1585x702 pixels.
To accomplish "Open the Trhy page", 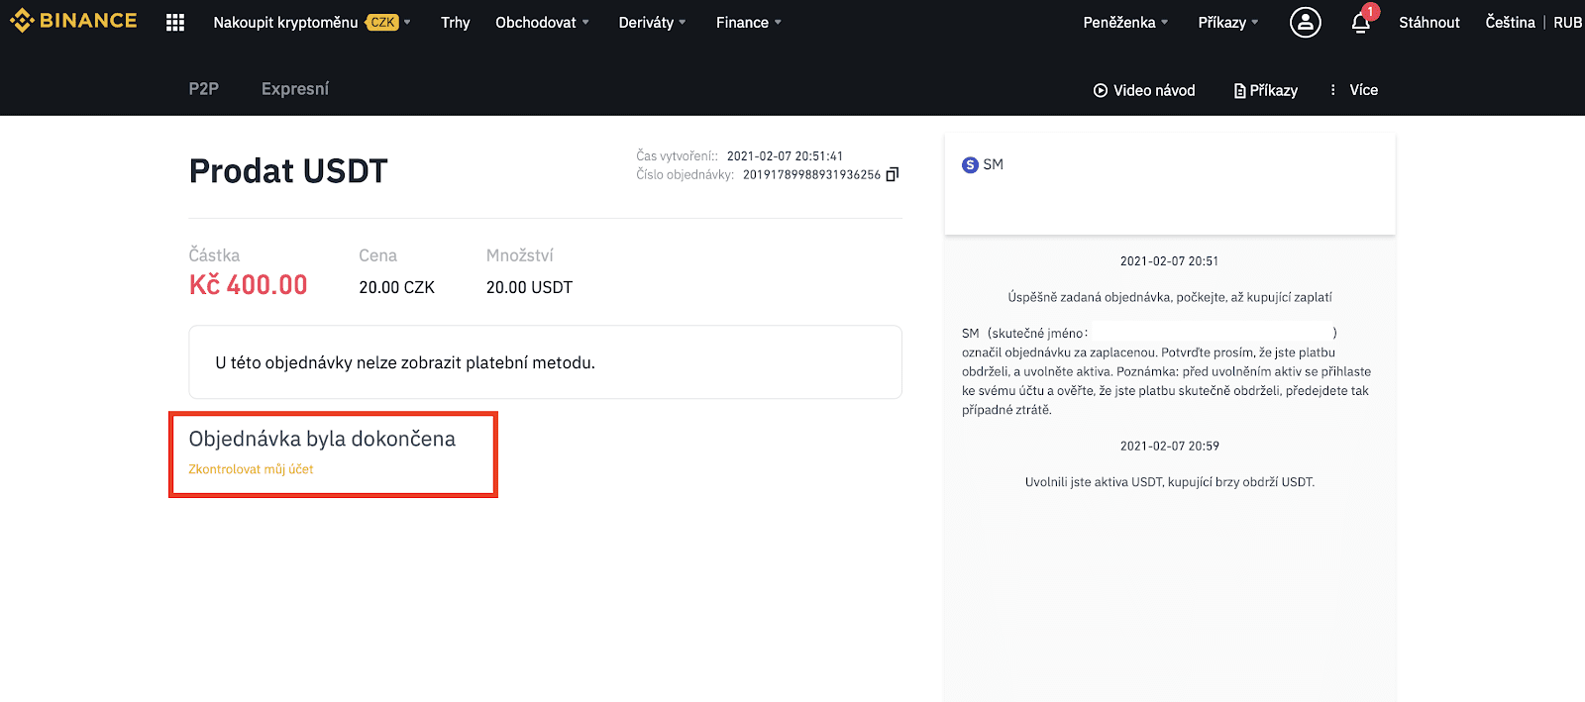I will (x=456, y=22).
